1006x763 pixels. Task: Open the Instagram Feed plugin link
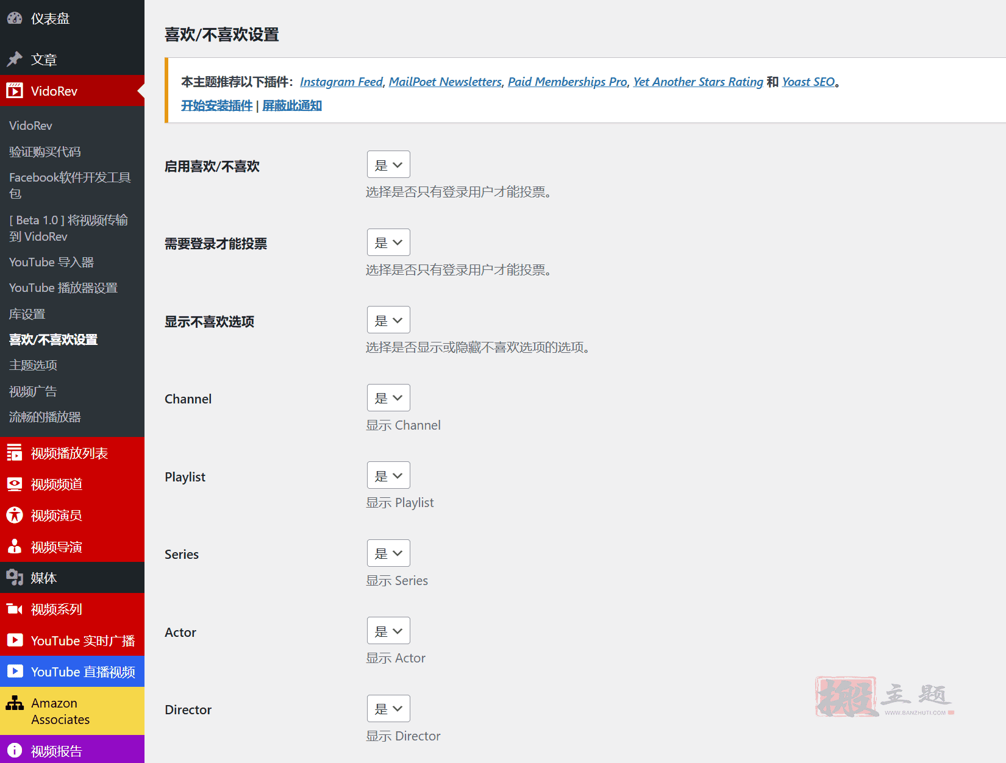tap(341, 82)
